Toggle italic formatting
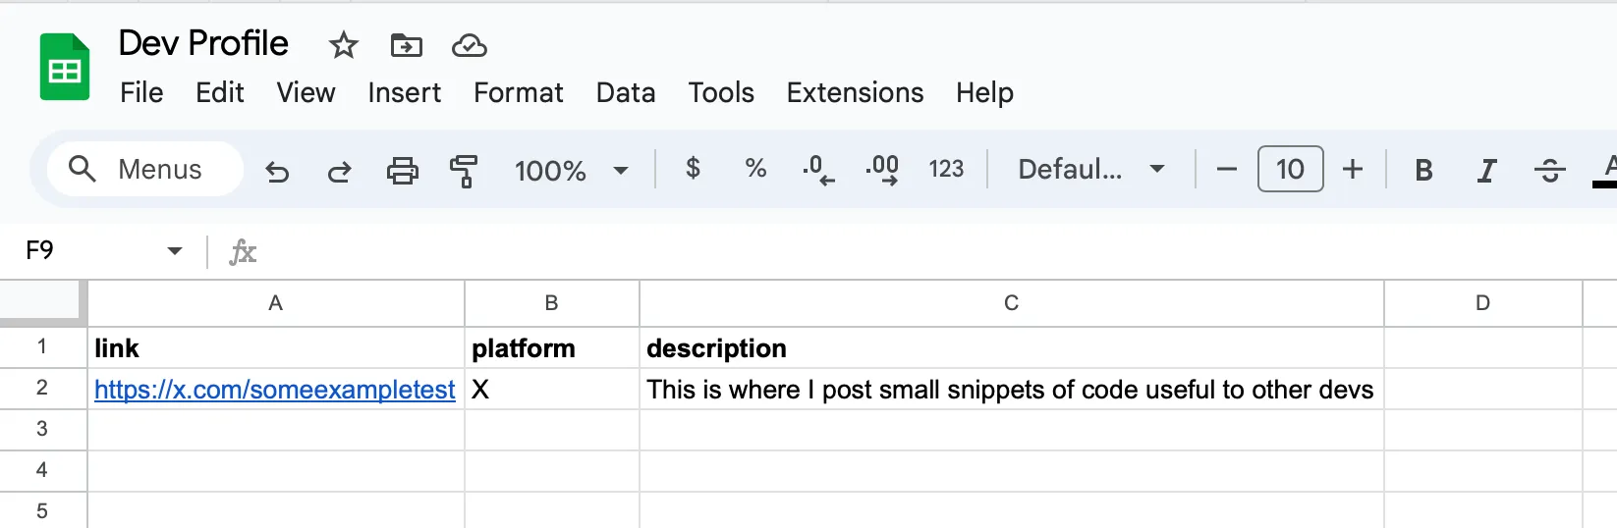The image size is (1617, 528). [1486, 170]
